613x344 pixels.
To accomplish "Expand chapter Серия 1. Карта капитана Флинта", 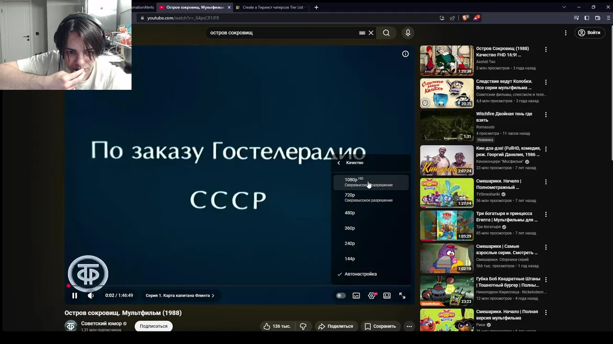I will (x=180, y=296).
